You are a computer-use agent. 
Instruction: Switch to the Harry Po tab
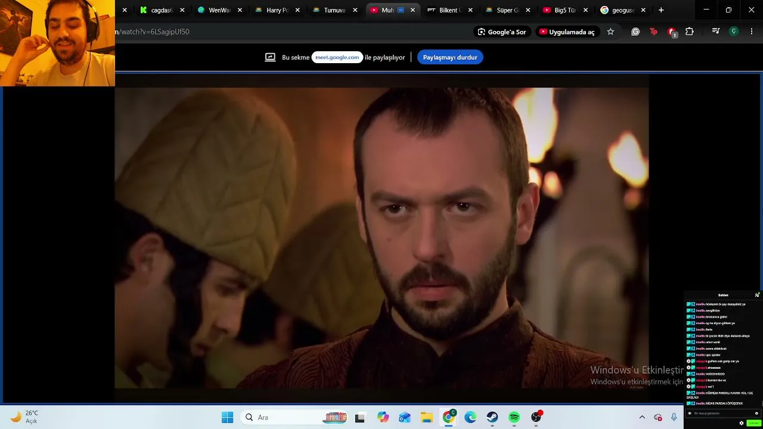pyautogui.click(x=278, y=10)
